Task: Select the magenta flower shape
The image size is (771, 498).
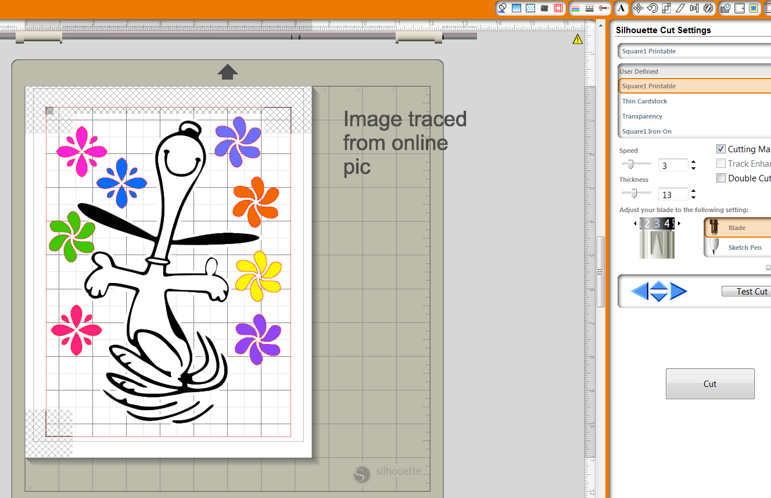Action: pyautogui.click(x=81, y=152)
